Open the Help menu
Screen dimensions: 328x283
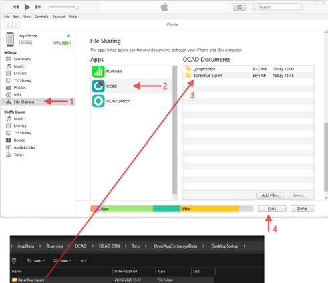[73, 17]
